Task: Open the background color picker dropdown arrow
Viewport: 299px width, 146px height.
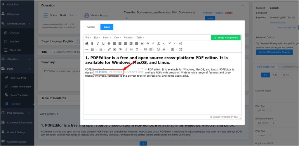Action: pos(176,49)
